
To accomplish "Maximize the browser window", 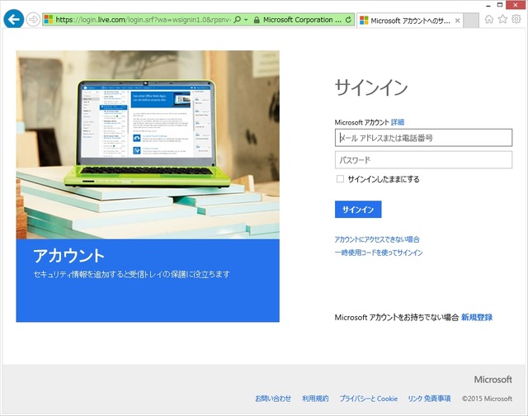I will click(500, 5).
